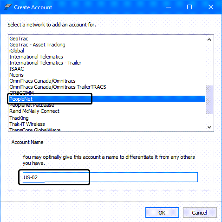
Task: Select OmniTracs Canada/Omnitracs entry
Action: click(107, 81)
